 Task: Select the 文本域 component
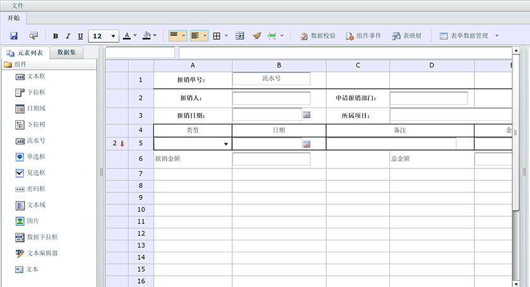point(30,205)
